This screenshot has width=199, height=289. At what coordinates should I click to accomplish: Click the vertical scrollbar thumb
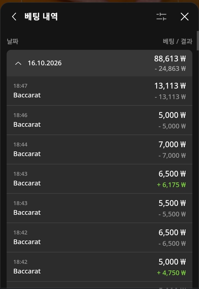198,40
